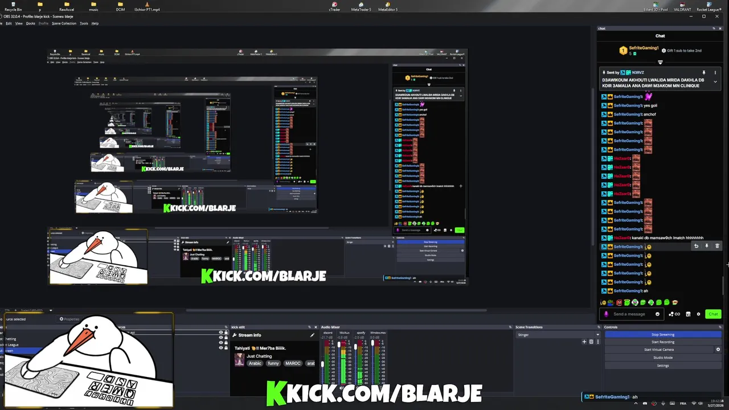Show hidden system tray icons chevron
Image resolution: width=729 pixels, height=410 pixels.
point(636,403)
